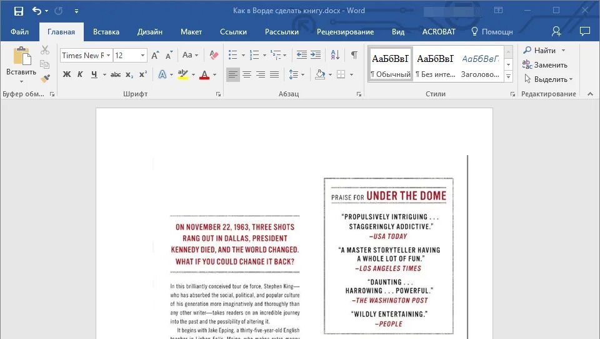Open Customize Quick Access Toolbar arrow
Viewport: 600px width, 339px height.
coord(76,11)
